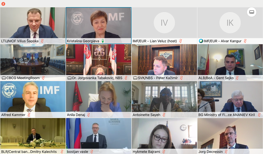Screen dimensions: 263x154
Task: Select the bostjan vasle video tile
Action: [x=99, y=136]
